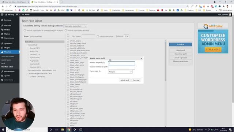Screen dimensions: 234x132
Task: Open the Hacer copia de dropdown
Action: pyautogui.click(x=120, y=72)
